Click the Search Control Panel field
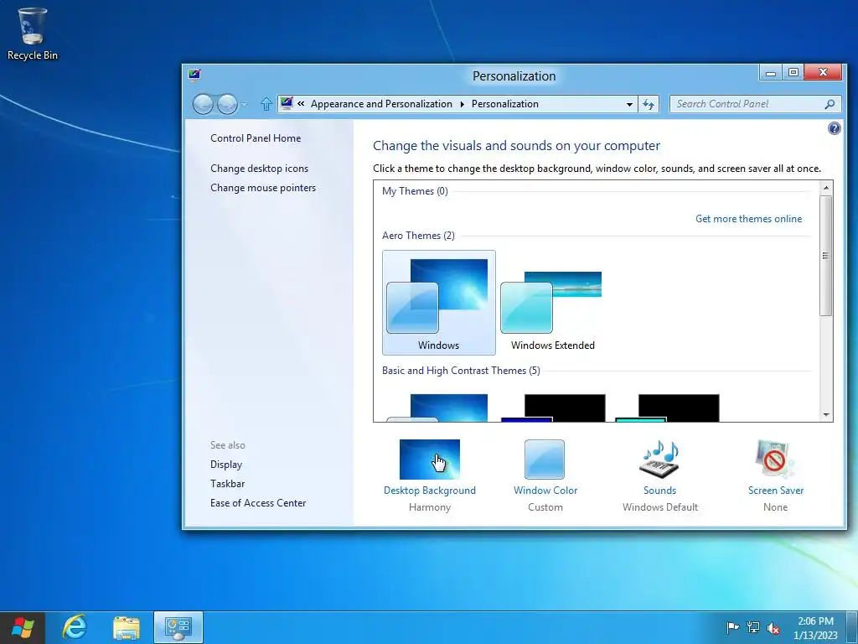This screenshot has height=644, width=858. (x=755, y=104)
